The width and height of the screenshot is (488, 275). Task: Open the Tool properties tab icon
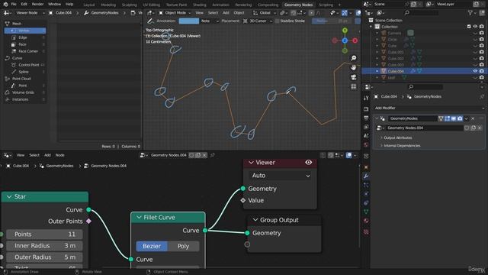tap(366, 98)
